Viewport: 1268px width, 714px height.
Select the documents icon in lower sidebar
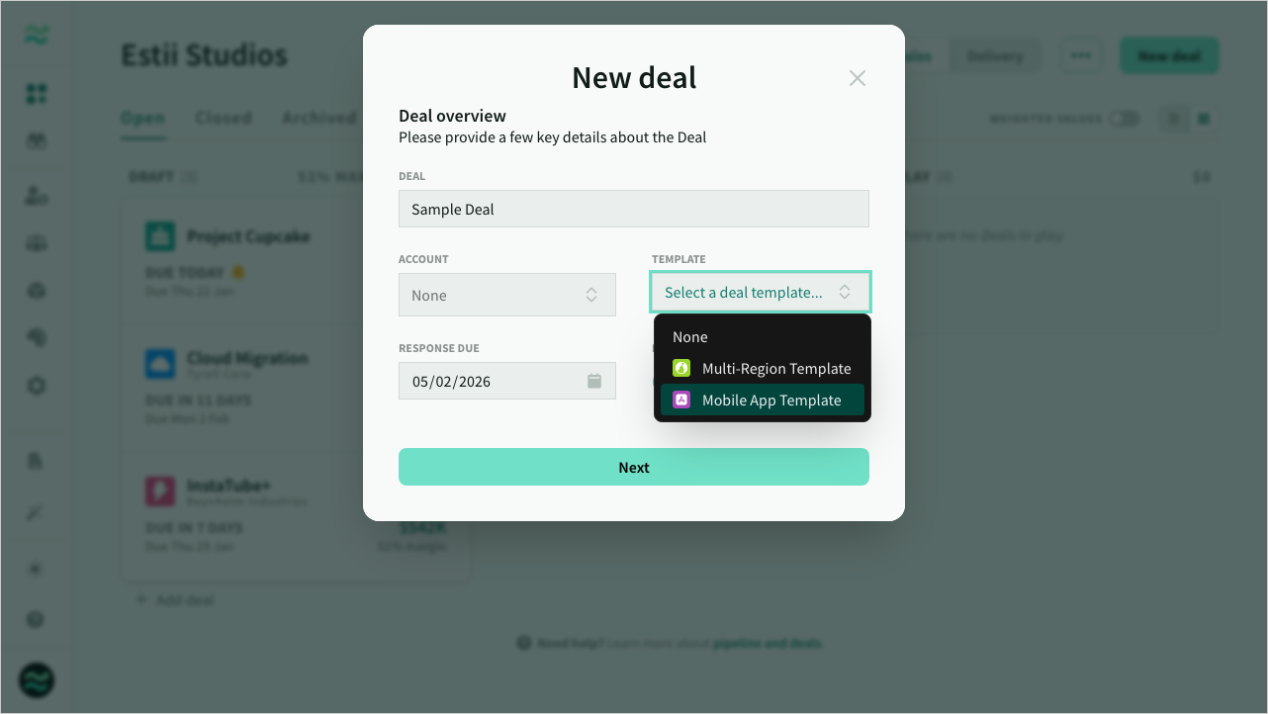[35, 461]
